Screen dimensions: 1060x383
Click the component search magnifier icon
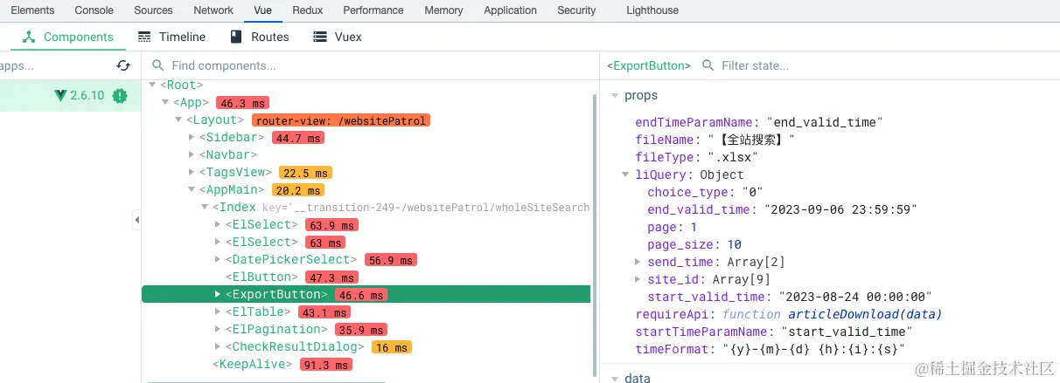[x=157, y=65]
